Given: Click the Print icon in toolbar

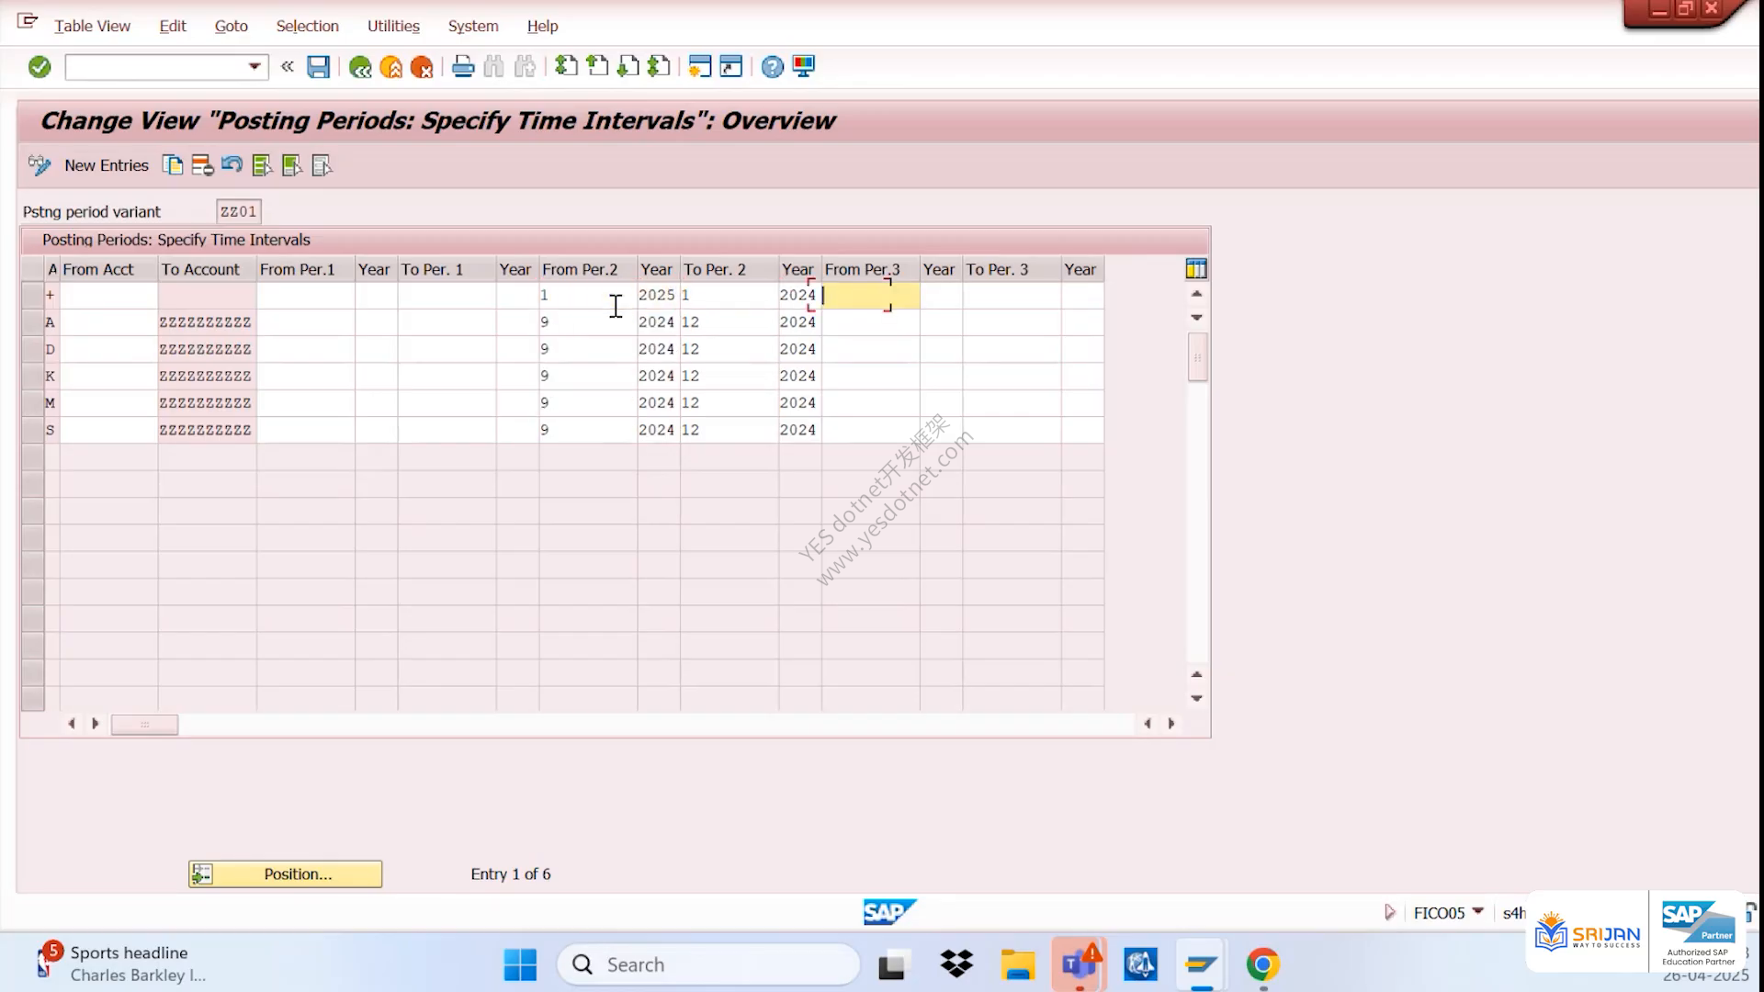Looking at the screenshot, I should [463, 67].
